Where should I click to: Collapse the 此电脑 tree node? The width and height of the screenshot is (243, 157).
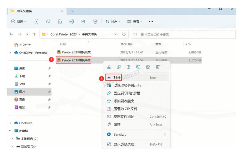10,131
